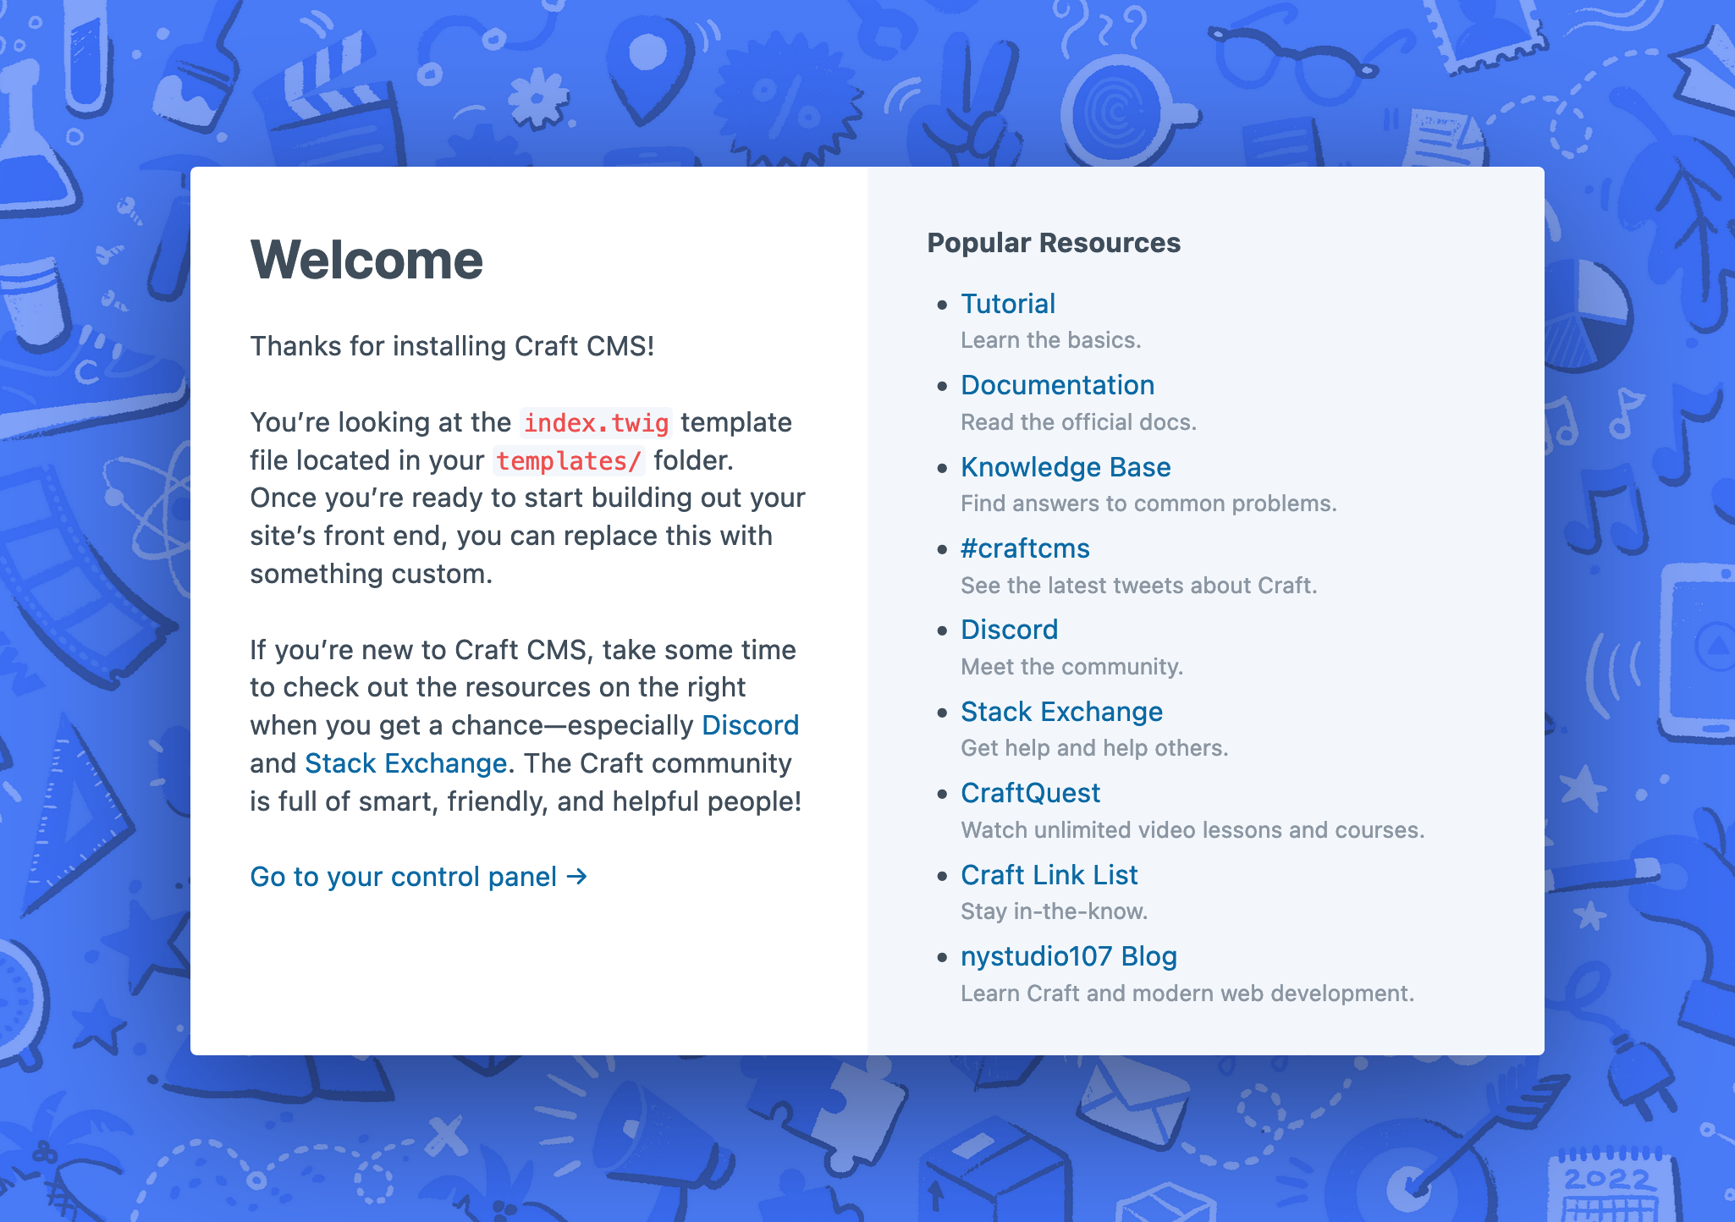Select the index.twig code snippet
Viewport: 1735px width, 1222px height.
pyautogui.click(x=595, y=422)
